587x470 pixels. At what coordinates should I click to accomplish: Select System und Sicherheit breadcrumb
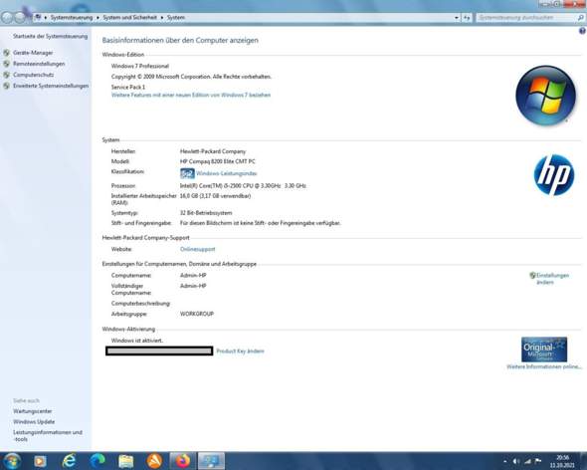click(x=130, y=18)
